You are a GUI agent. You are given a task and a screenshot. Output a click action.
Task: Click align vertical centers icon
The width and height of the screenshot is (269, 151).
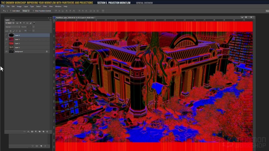(x=59, y=11)
